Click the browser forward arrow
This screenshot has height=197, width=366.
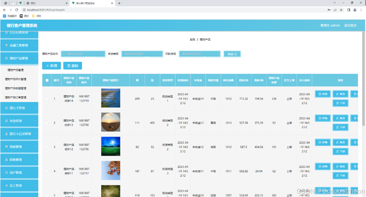click(x=10, y=10)
